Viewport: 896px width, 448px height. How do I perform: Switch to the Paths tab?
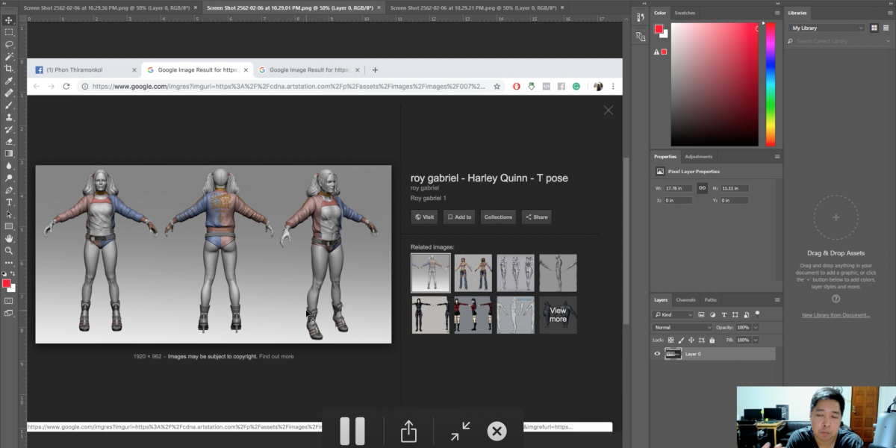(710, 300)
